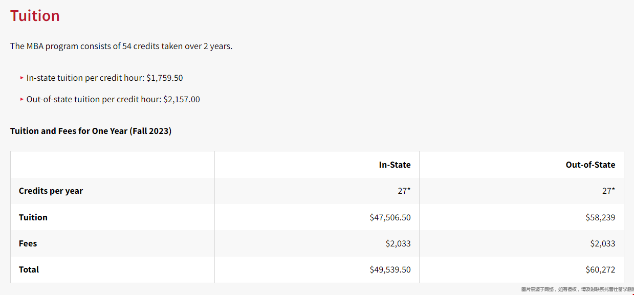
Task: Click the out-of-state 27* credits value
Action: pos(608,191)
